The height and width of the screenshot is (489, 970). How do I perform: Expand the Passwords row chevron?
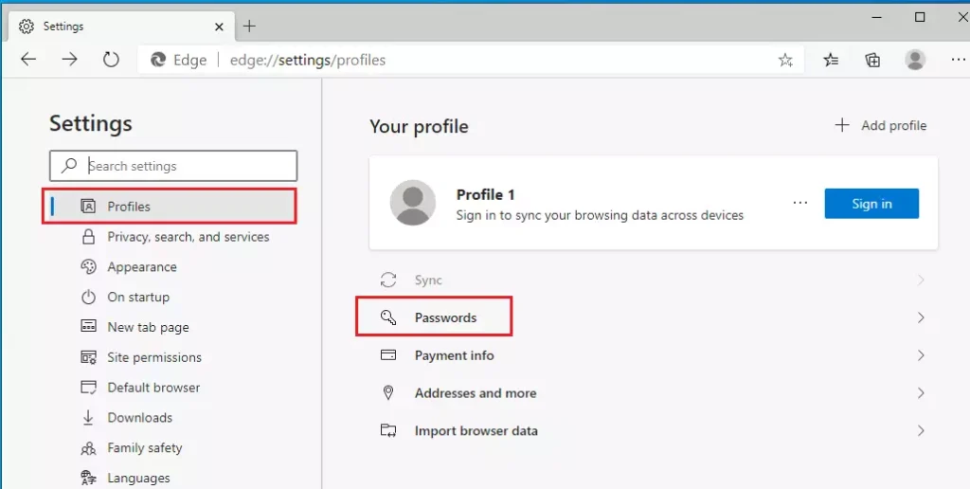point(921,317)
